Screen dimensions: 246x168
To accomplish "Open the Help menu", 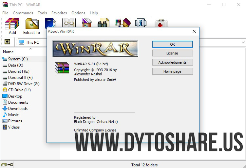I will [94, 13].
